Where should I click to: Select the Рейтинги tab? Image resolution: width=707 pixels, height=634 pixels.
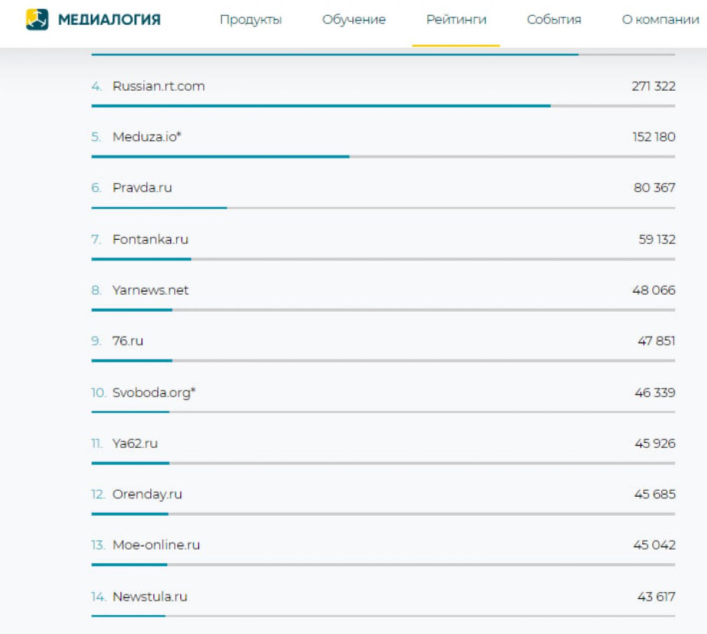456,19
